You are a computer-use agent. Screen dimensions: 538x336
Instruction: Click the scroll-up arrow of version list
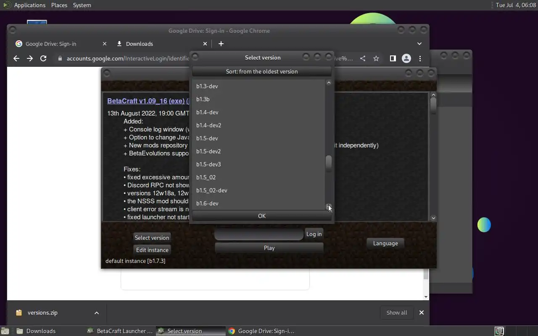point(329,83)
